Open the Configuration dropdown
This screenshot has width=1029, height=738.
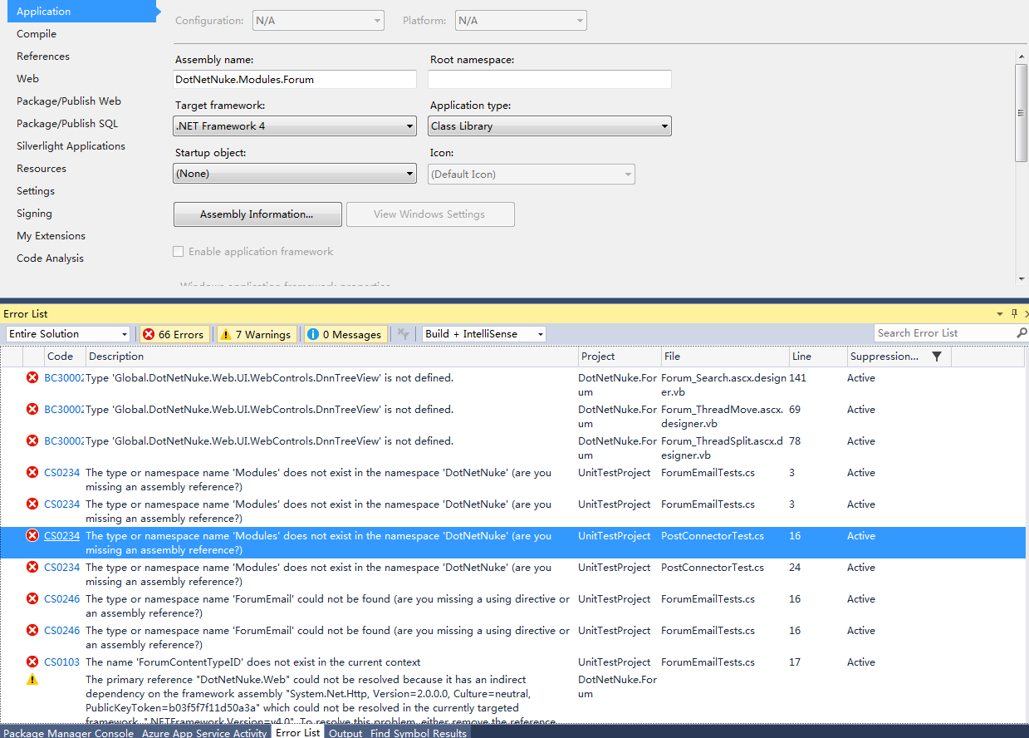pyautogui.click(x=318, y=21)
